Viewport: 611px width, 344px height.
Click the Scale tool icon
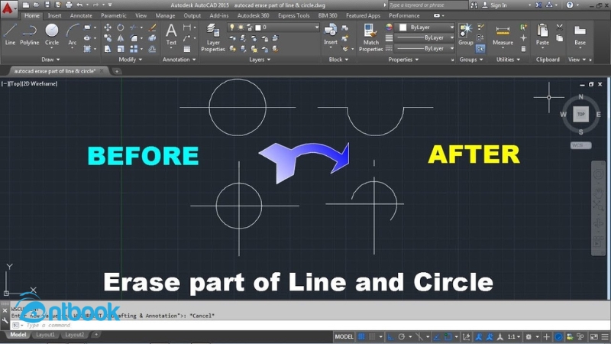(121, 49)
